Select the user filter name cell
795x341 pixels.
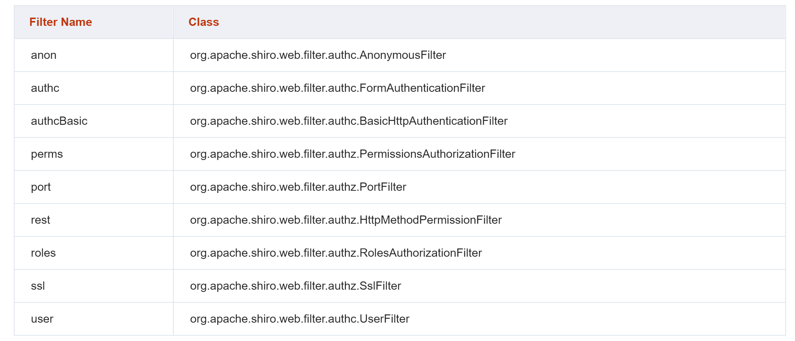click(x=94, y=319)
